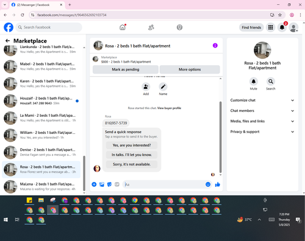
Task: Expand Media, files and links section
Action: pyautogui.click(x=262, y=121)
